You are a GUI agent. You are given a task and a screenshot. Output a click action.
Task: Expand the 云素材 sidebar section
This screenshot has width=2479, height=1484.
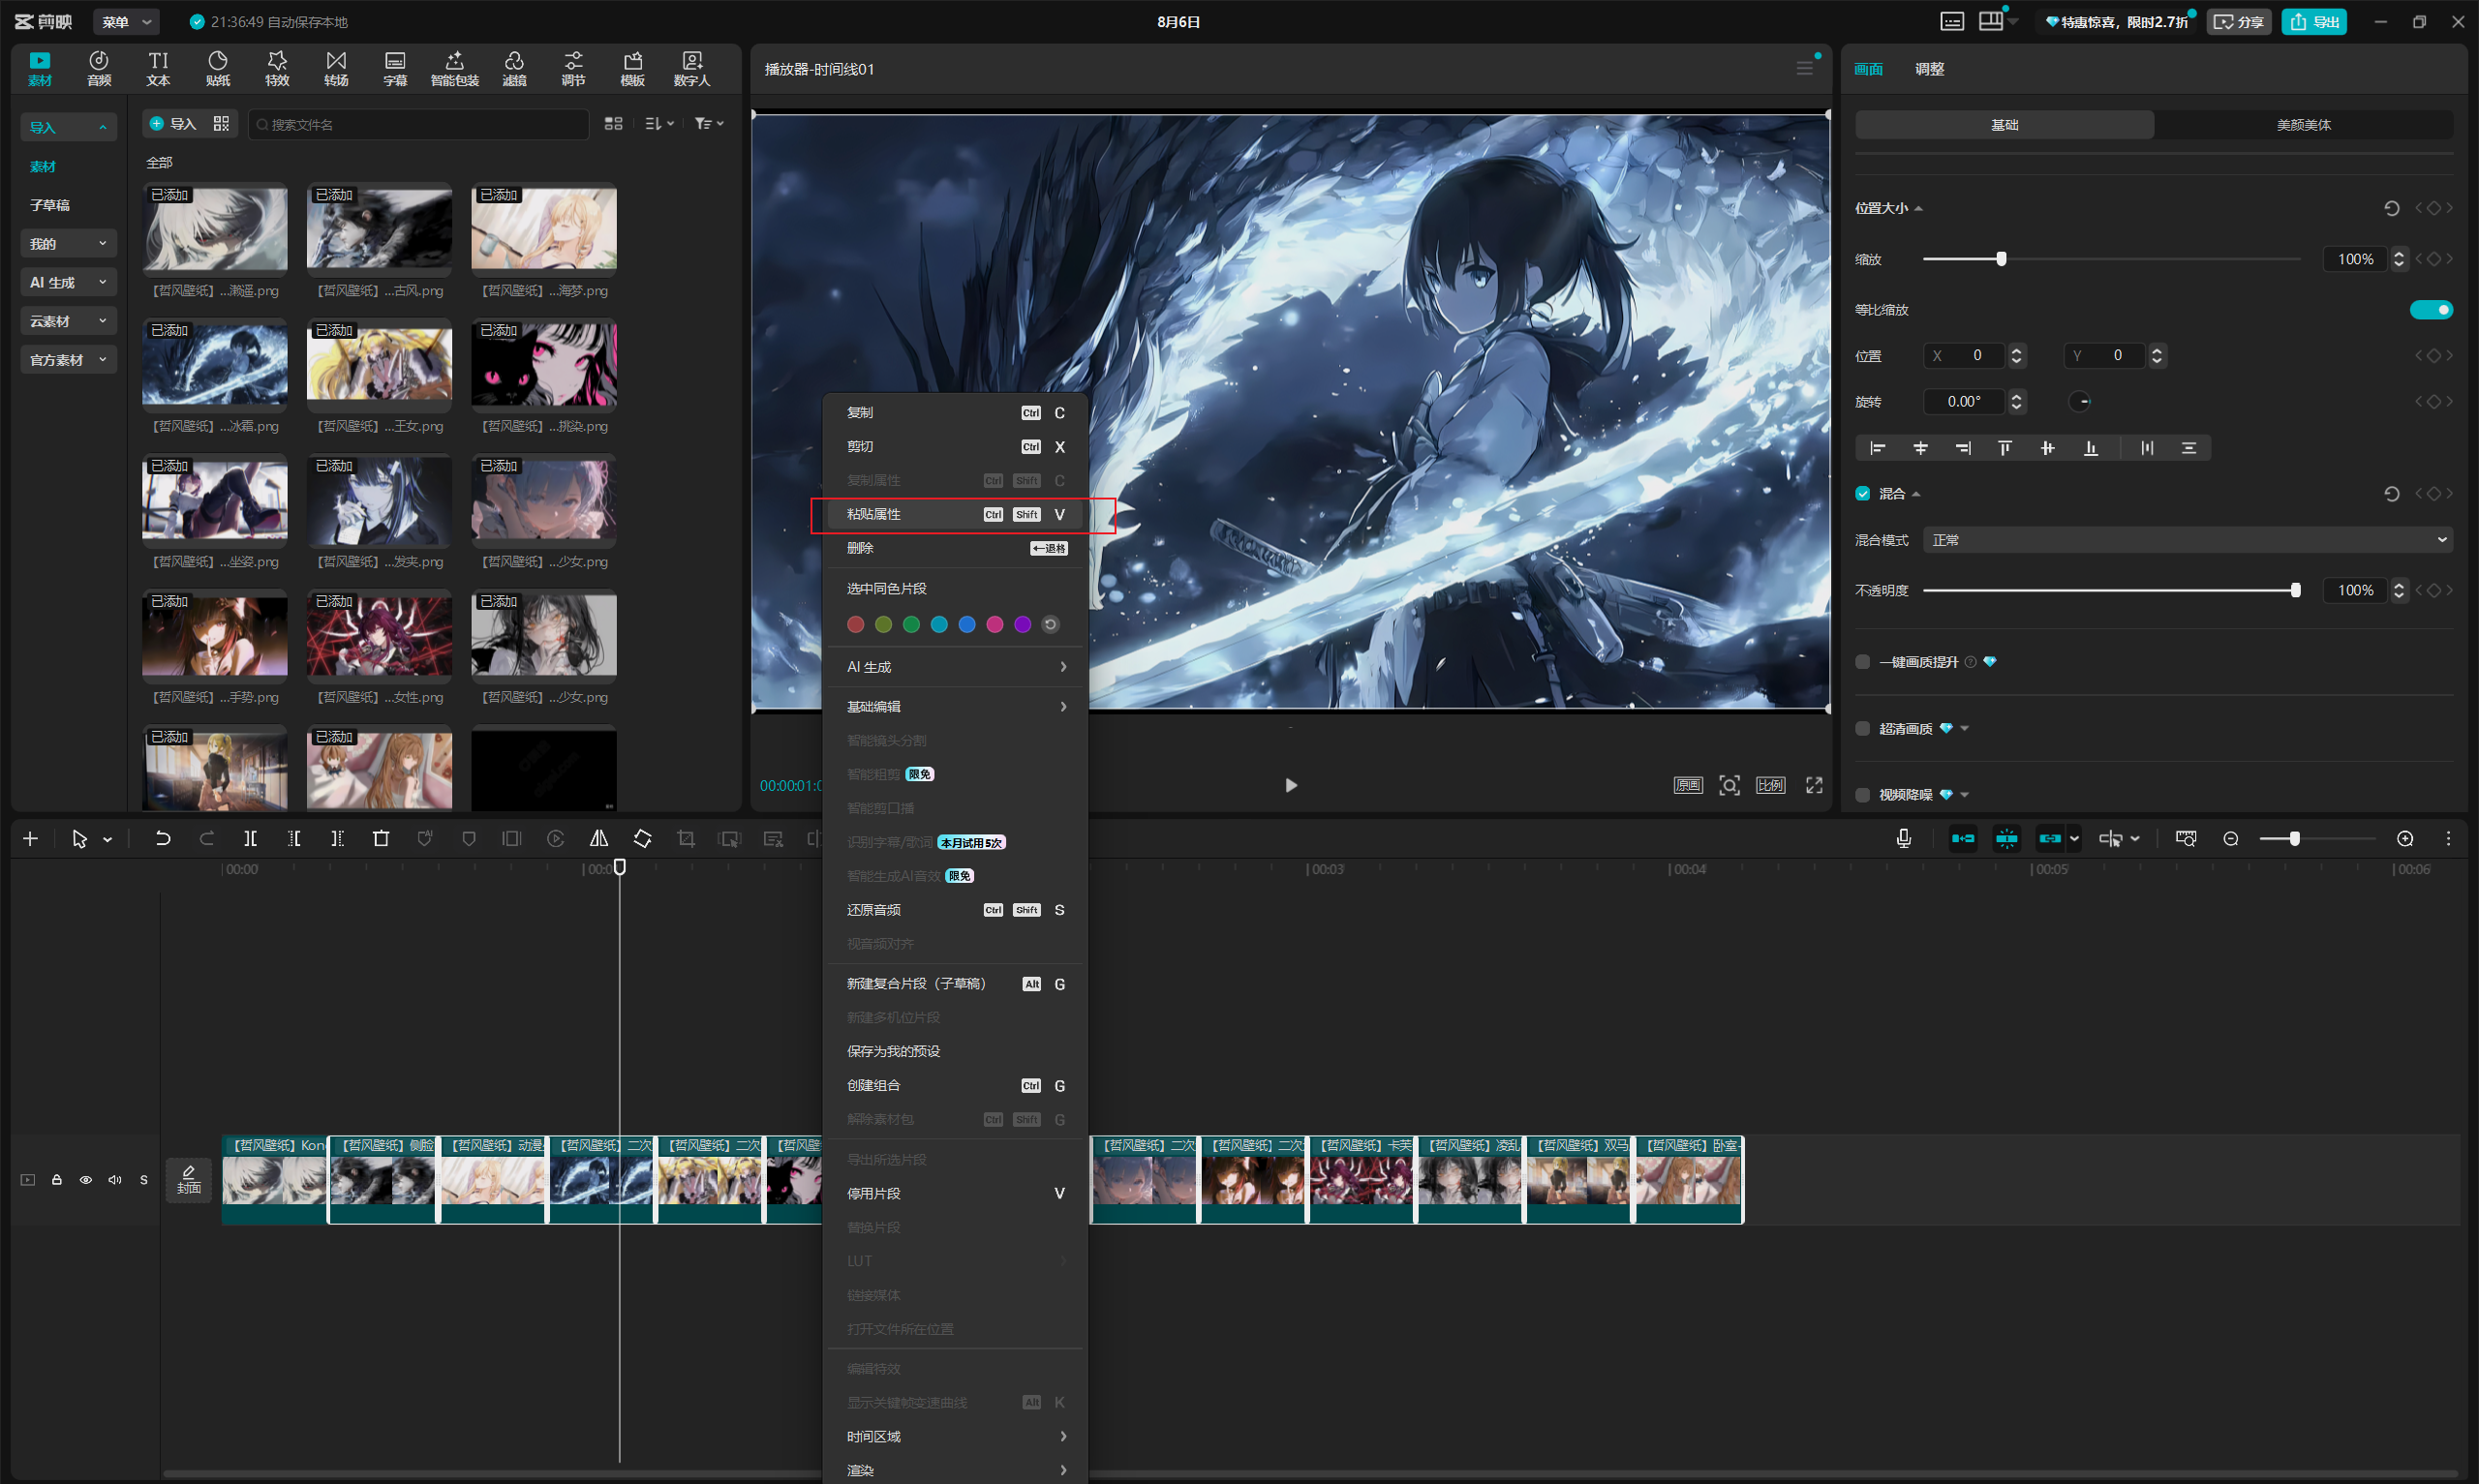[x=68, y=321]
